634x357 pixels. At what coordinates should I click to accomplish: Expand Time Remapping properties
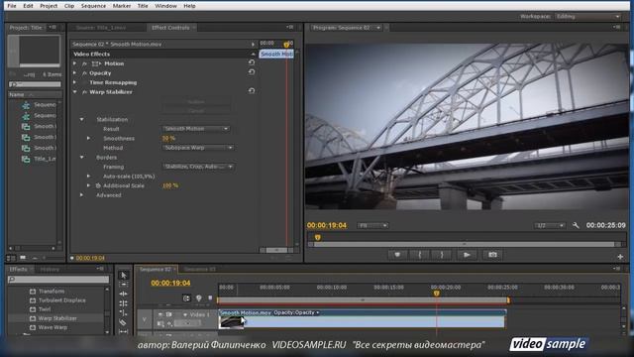[75, 82]
